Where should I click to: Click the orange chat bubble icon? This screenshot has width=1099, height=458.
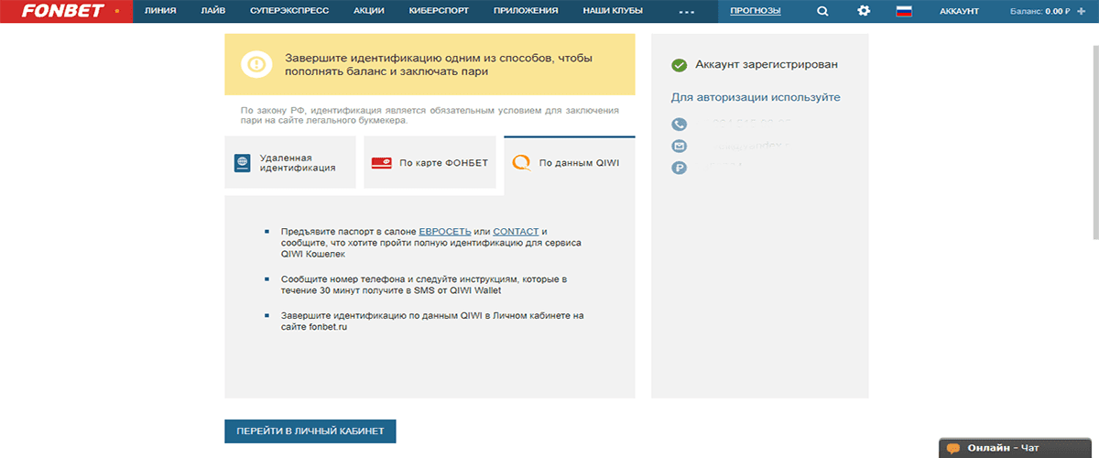coord(953,448)
